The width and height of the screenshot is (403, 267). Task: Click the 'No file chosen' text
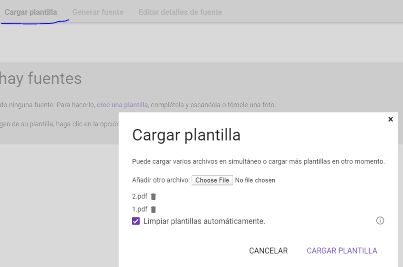(255, 180)
